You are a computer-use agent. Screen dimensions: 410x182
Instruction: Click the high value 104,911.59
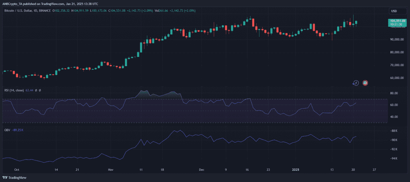80,11
